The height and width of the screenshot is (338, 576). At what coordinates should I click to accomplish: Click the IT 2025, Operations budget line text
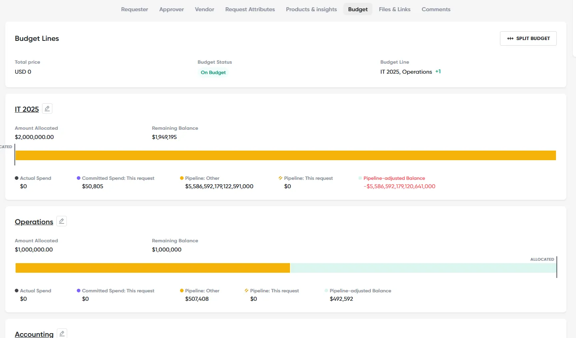pyautogui.click(x=406, y=72)
